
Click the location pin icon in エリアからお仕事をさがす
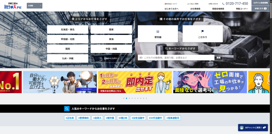[73, 19]
